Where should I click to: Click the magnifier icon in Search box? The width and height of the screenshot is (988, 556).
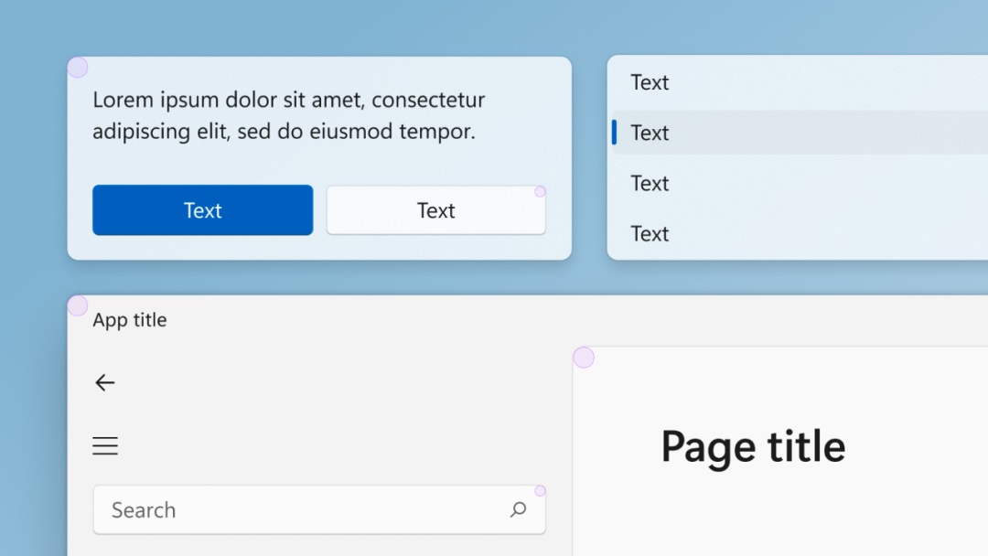[518, 509]
